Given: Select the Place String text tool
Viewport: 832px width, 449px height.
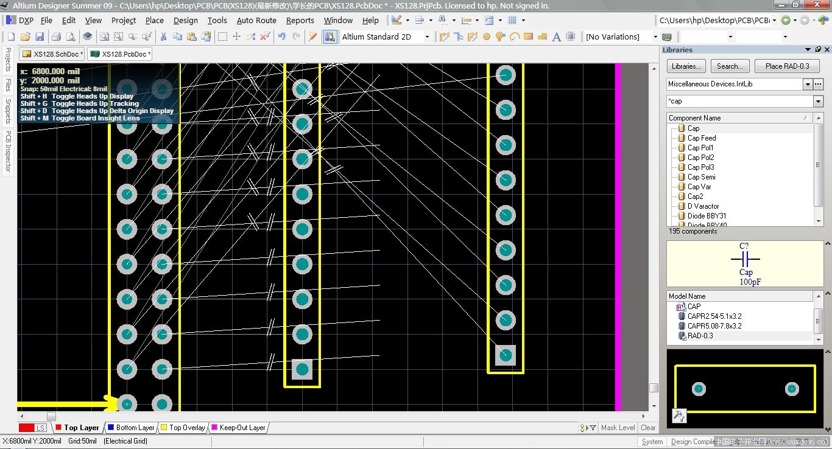Looking at the screenshot, I should pos(555,36).
